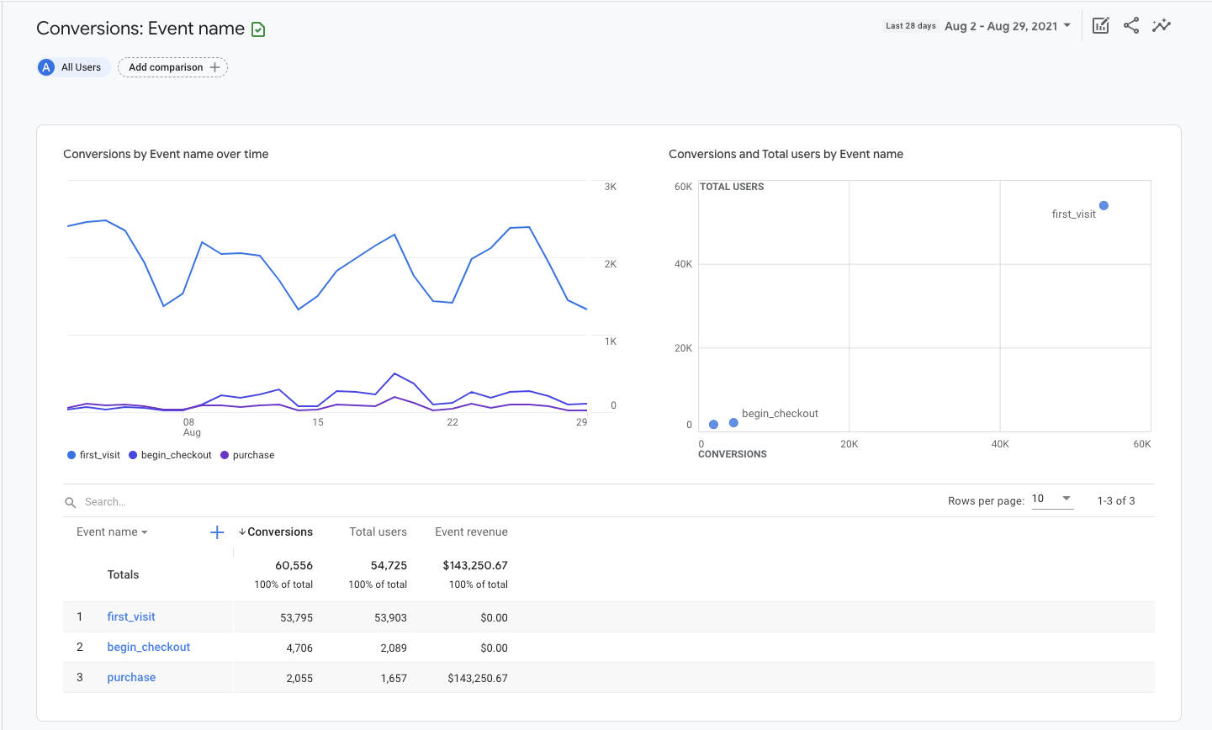Toggle purchase series in chart legend
Screen dimensions: 1212x730
[247, 455]
